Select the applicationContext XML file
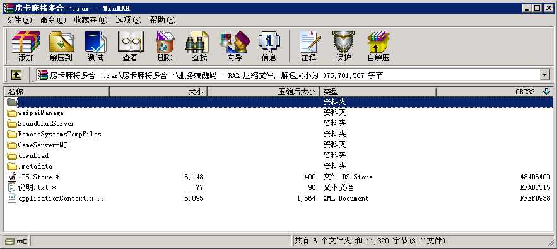Viewport: 557px width, 249px height. [x=56, y=198]
